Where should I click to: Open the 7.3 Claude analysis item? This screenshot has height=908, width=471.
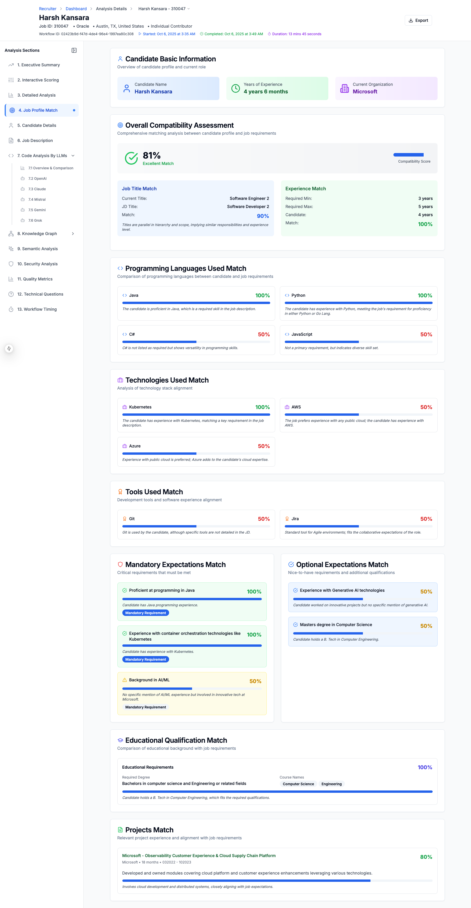click(x=37, y=189)
